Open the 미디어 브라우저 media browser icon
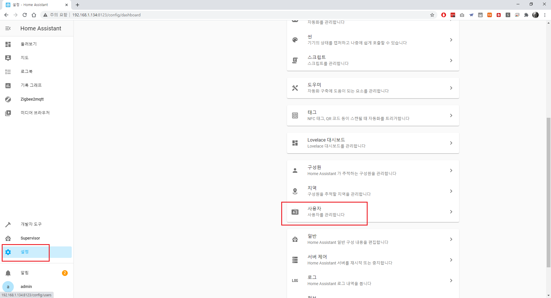Image resolution: width=551 pixels, height=298 pixels. (8, 113)
